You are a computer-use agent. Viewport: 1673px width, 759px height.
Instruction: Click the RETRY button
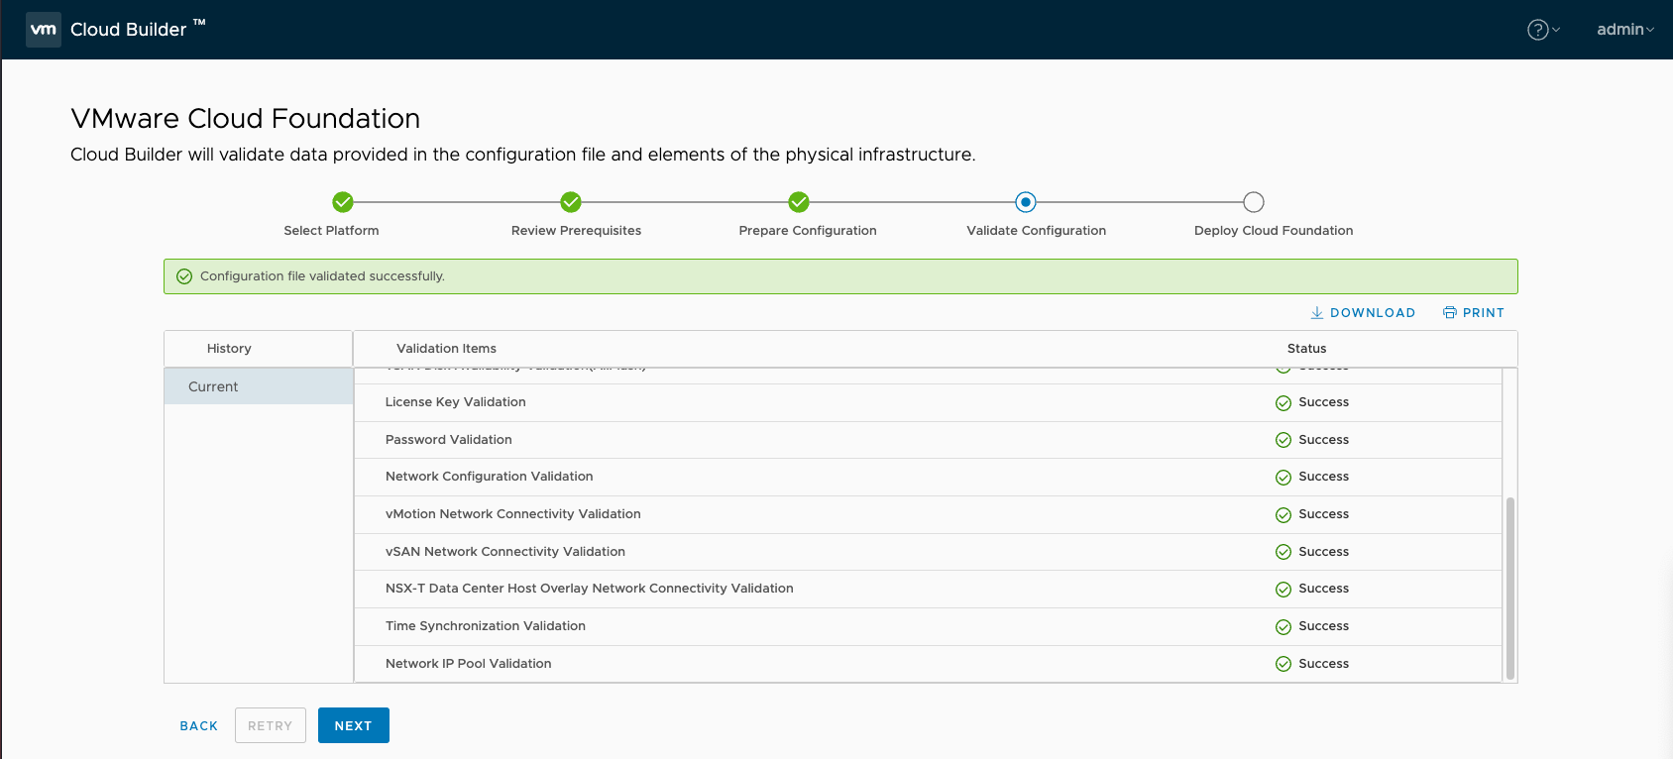pyautogui.click(x=271, y=725)
